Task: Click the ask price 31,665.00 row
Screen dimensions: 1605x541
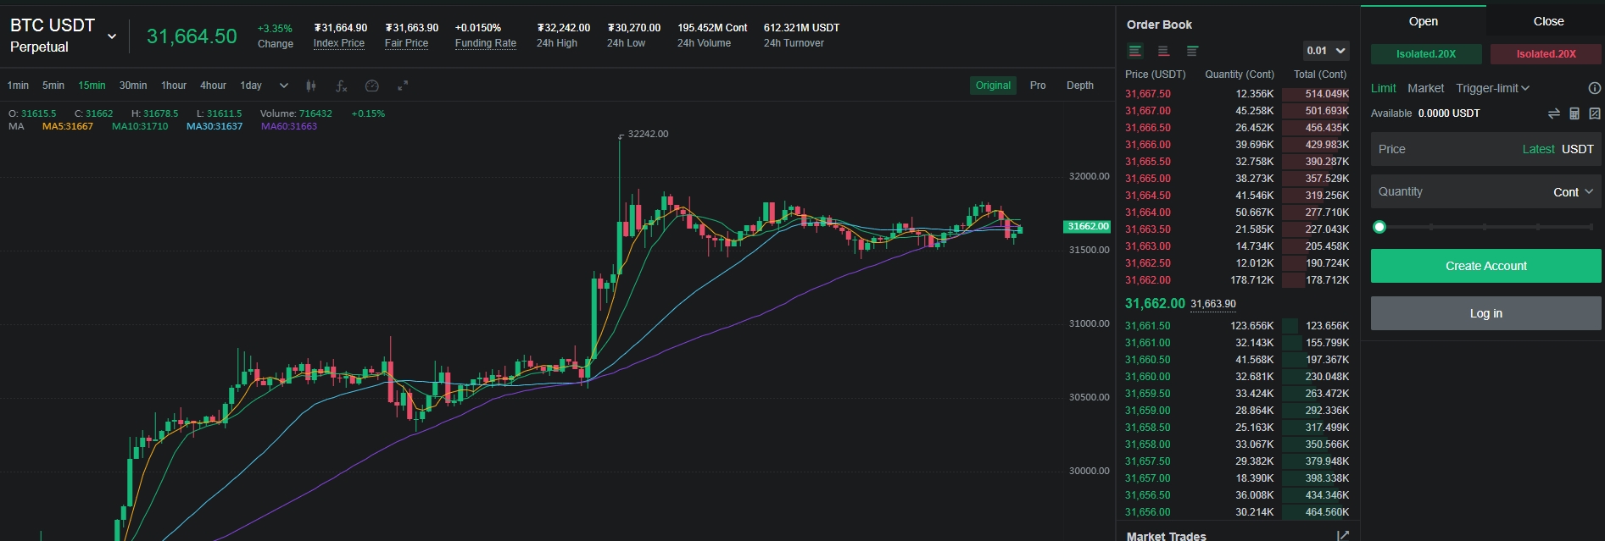Action: (x=1236, y=179)
